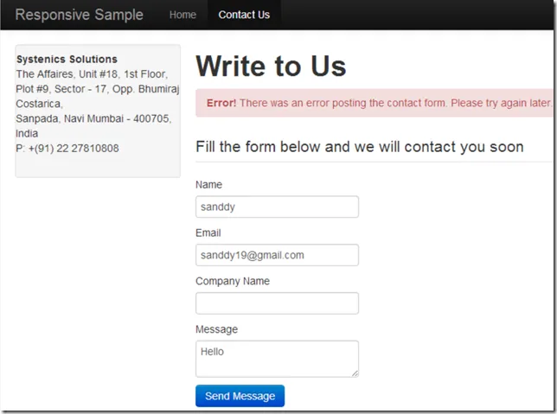Viewport: 557px width, 414px height.
Task: Click the Message field label
Action: click(x=216, y=330)
